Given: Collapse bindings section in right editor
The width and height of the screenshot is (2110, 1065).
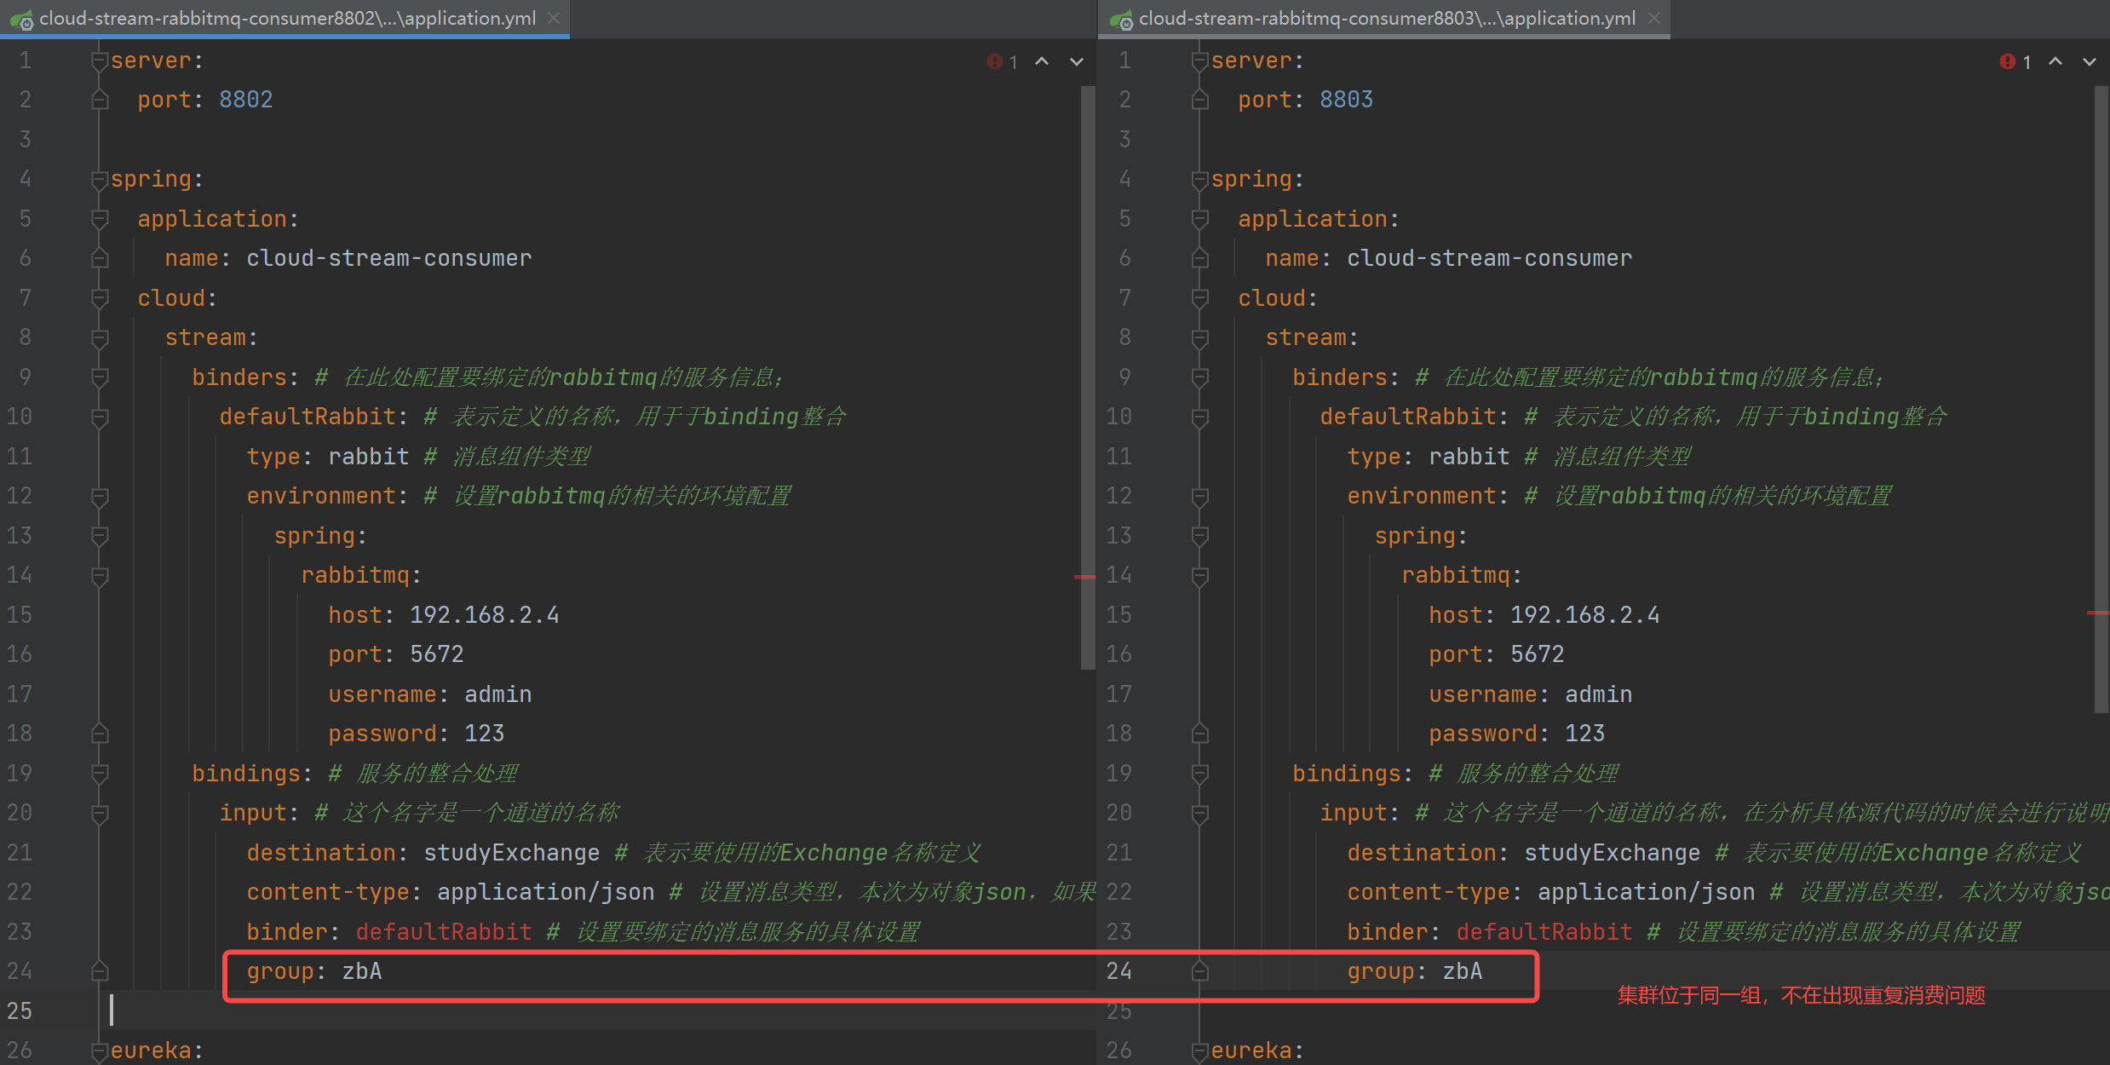Looking at the screenshot, I should 1200,773.
